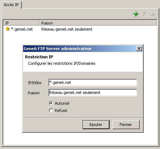Click the pencil edit-entry icon

point(144,14)
